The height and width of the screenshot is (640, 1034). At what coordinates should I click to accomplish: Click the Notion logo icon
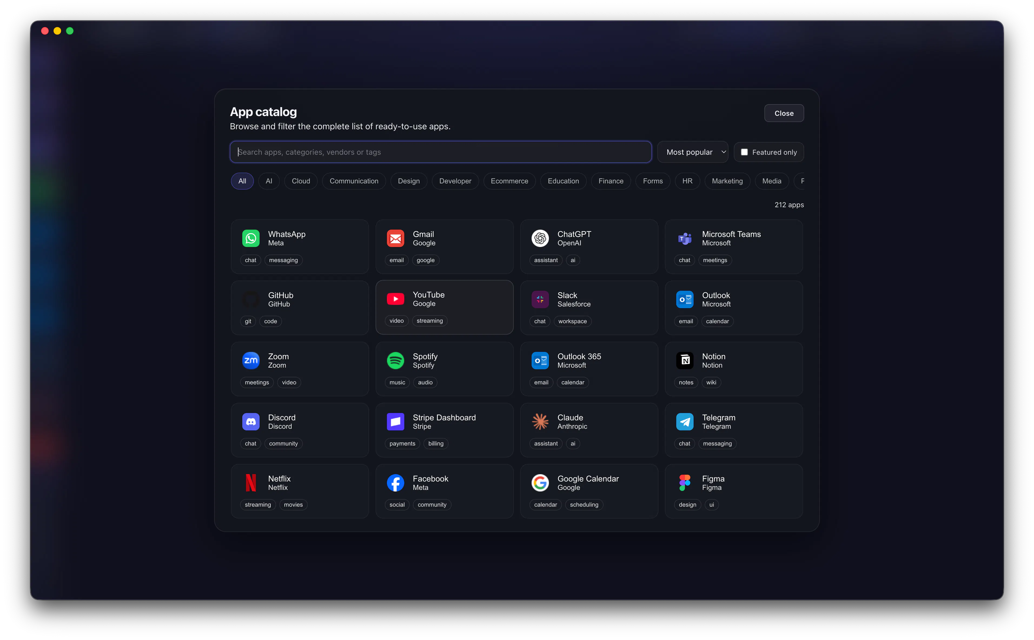click(x=685, y=361)
